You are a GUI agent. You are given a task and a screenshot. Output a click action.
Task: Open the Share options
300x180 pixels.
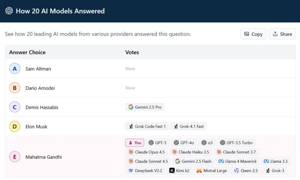click(282, 34)
